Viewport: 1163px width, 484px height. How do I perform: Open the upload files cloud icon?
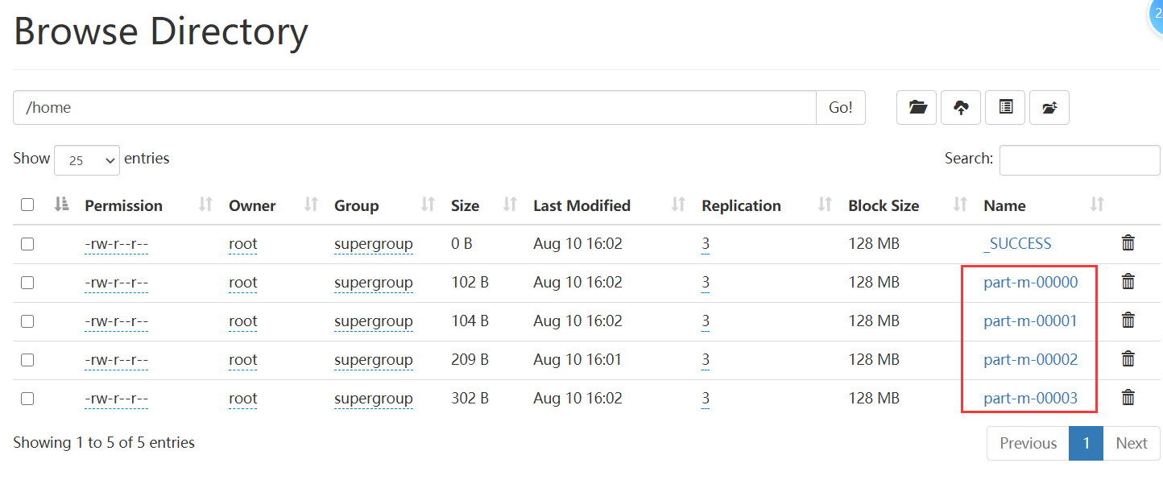pos(960,107)
